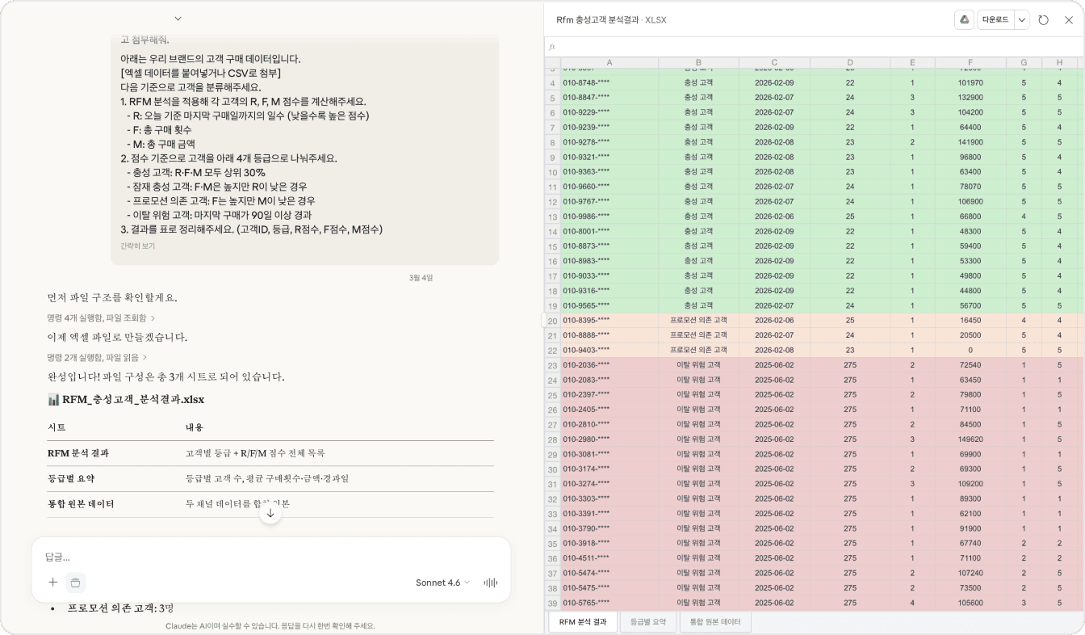Click the formula bar input
Viewport: 1085px width, 635px height.
click(819, 47)
